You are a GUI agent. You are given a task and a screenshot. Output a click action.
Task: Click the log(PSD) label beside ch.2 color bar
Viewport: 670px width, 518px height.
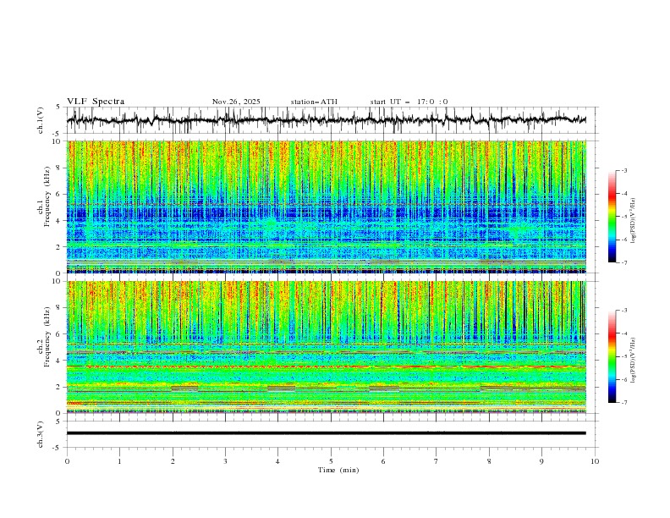point(634,360)
